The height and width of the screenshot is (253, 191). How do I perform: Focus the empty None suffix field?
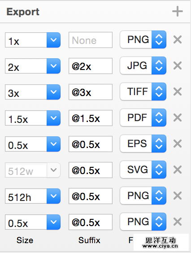pyautogui.click(x=91, y=40)
